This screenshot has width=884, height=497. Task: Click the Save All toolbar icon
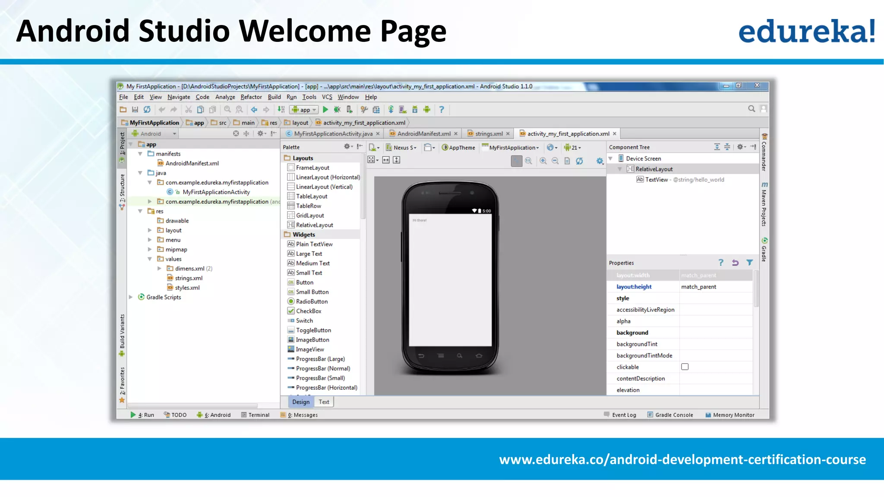pyautogui.click(x=135, y=110)
